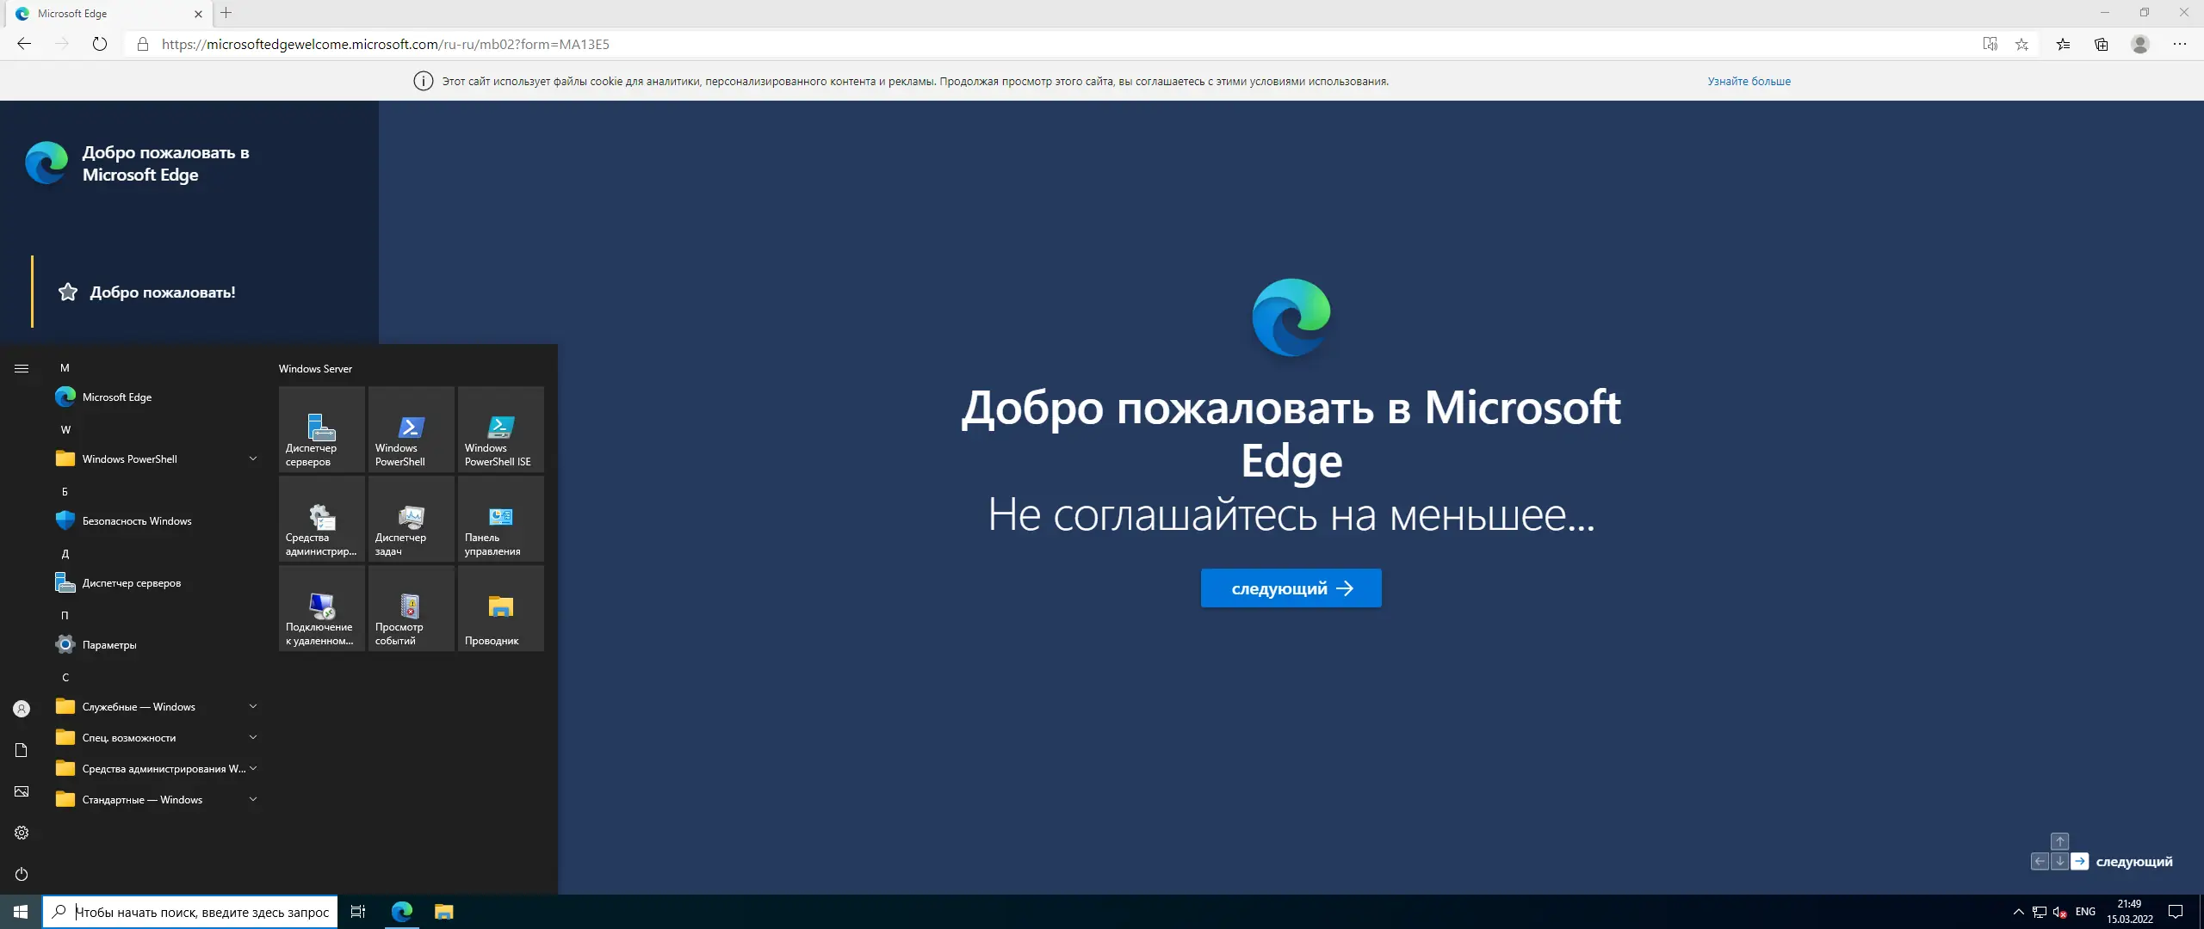Open the Collections icon in Edge toolbar
The height and width of the screenshot is (929, 2204).
[x=2102, y=44]
